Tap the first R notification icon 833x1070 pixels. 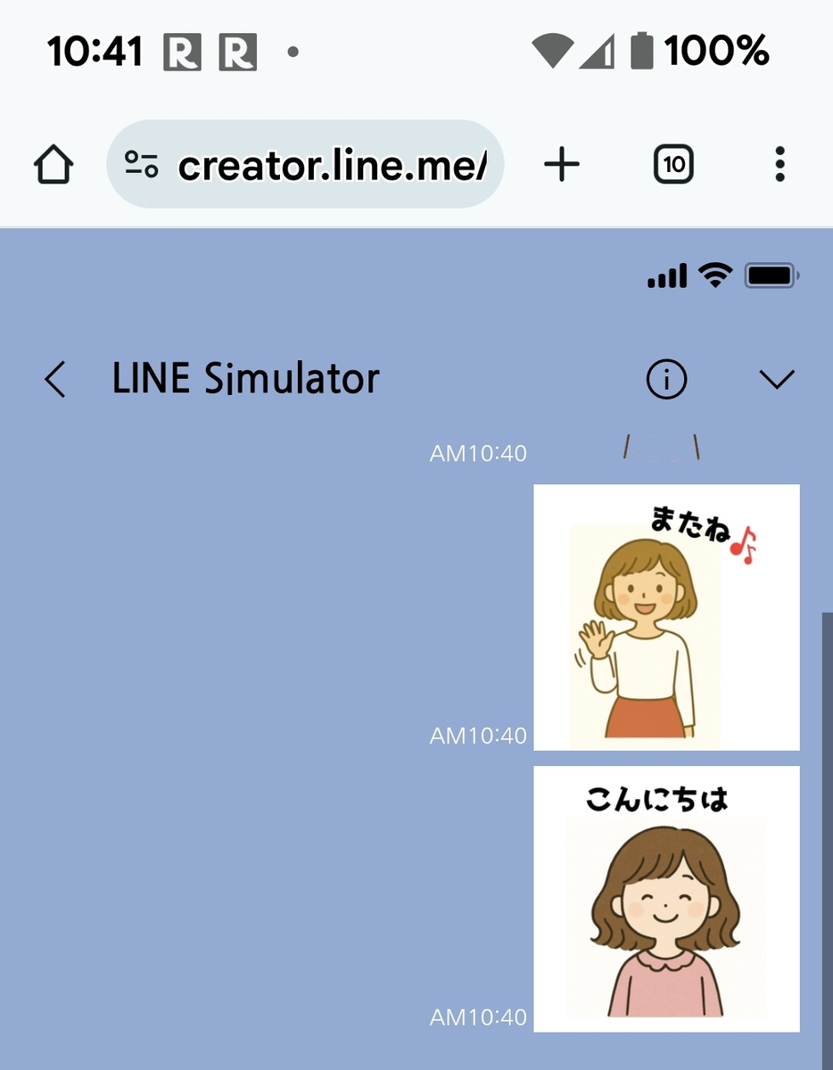[x=182, y=52]
